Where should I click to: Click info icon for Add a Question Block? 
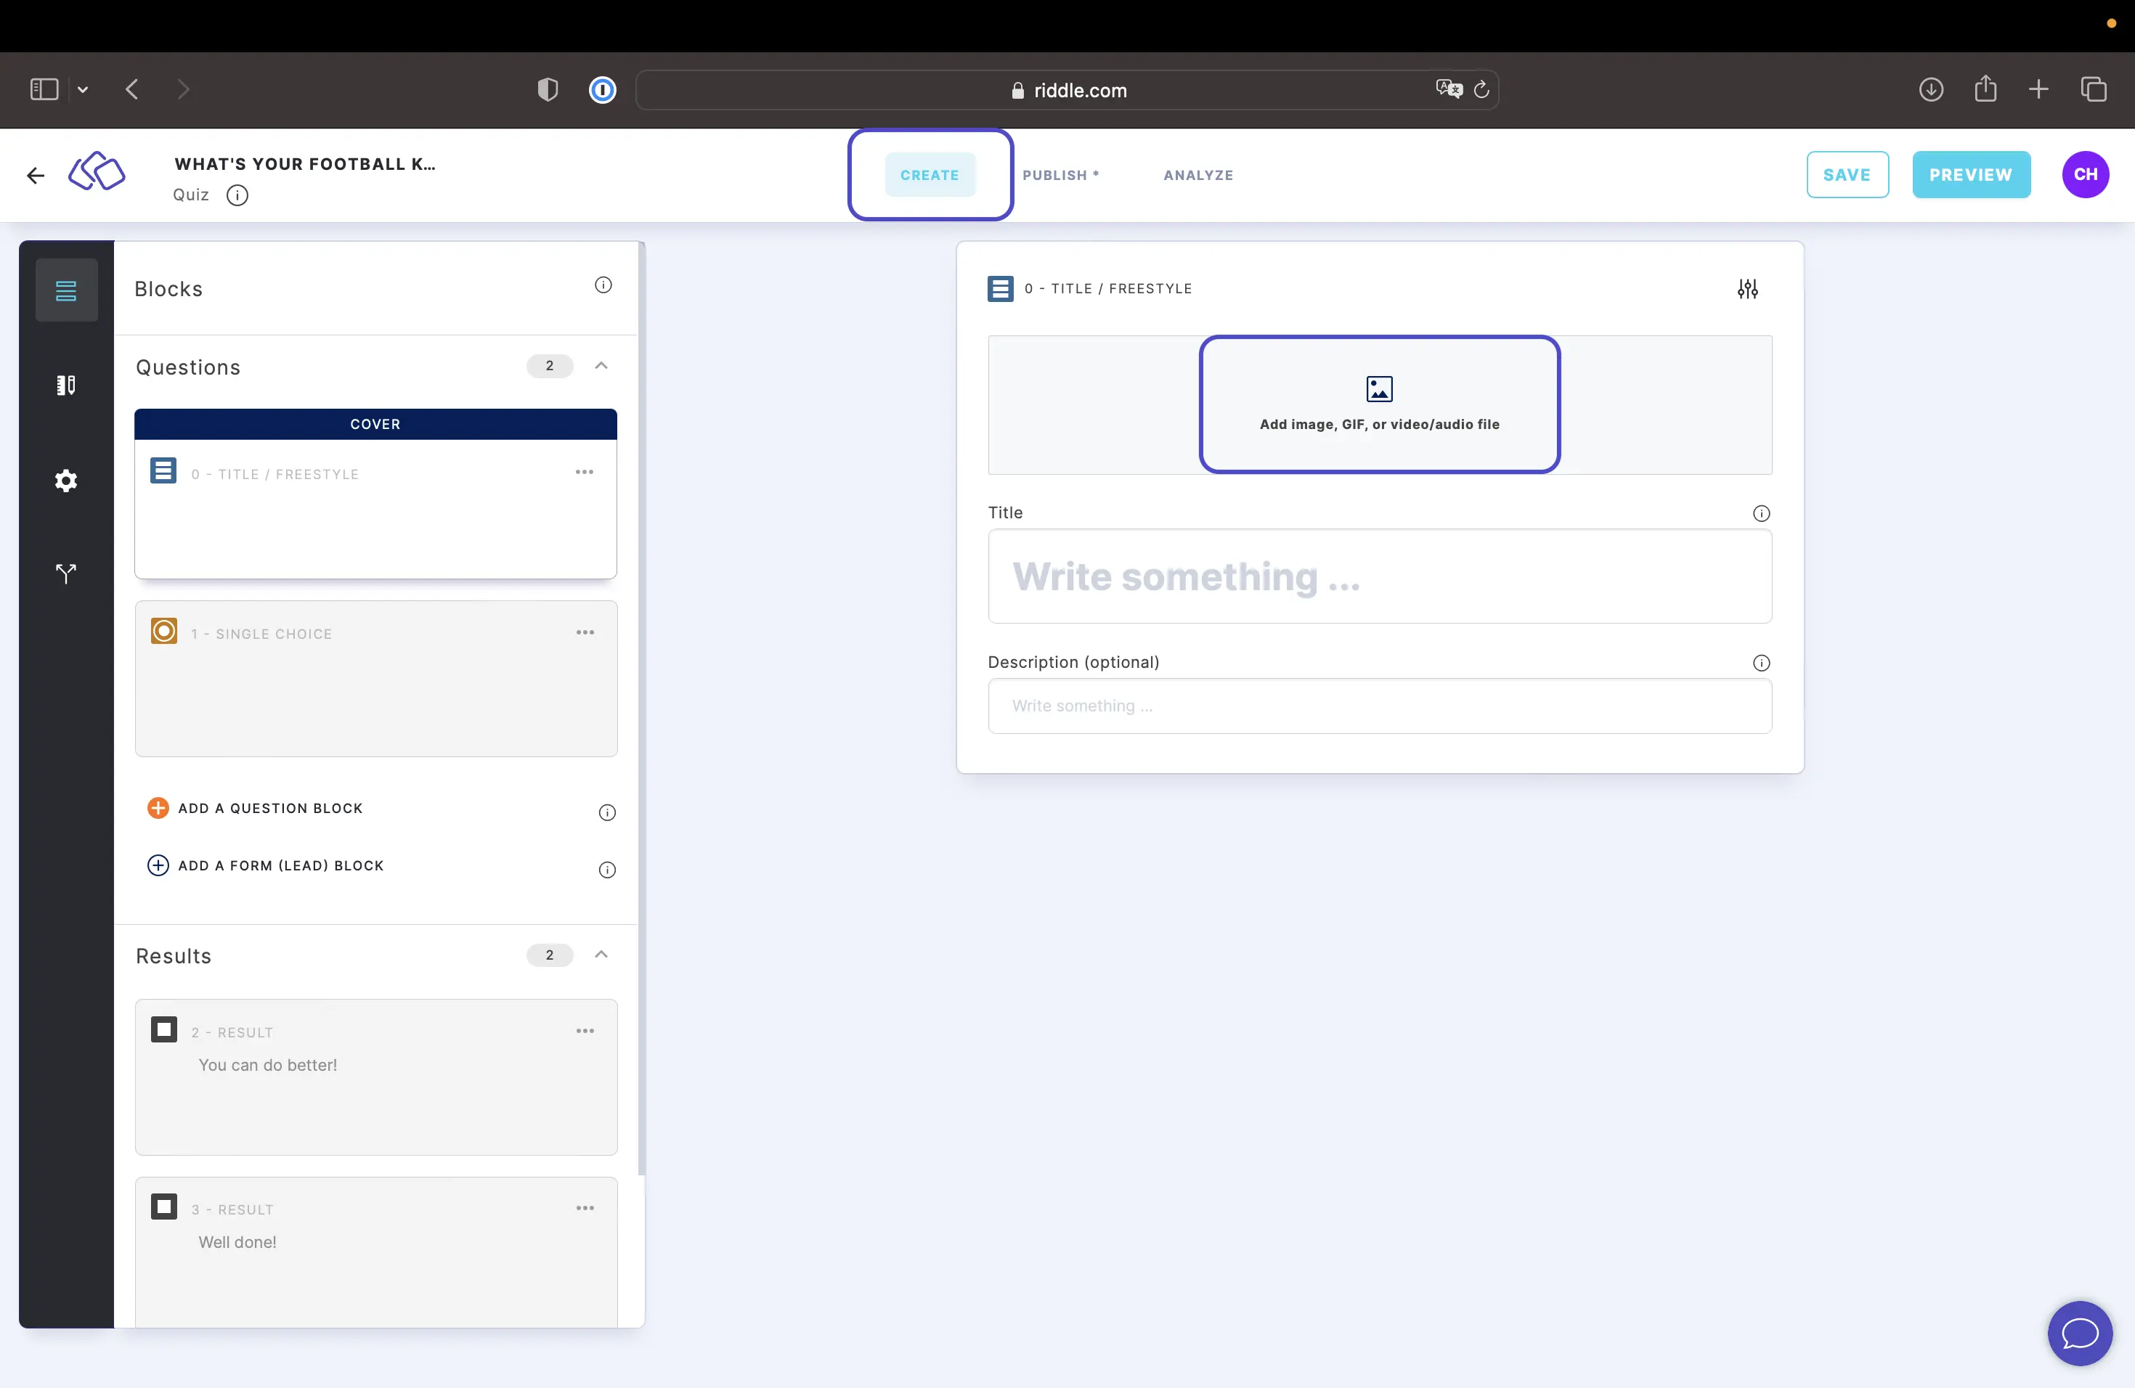[607, 813]
